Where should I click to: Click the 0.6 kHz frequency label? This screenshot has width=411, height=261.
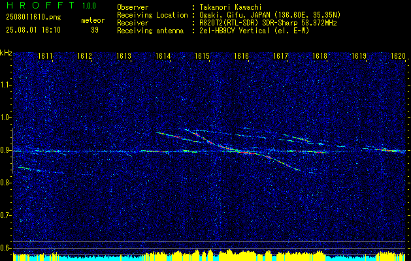pos(6,248)
